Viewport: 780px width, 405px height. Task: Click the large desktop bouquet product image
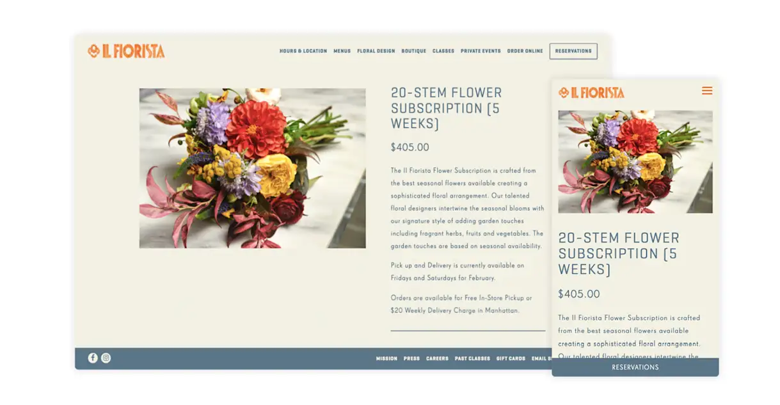tap(253, 168)
